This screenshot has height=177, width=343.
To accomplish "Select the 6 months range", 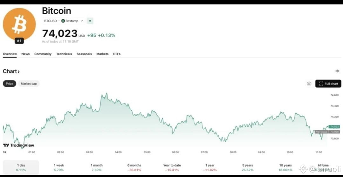I will point(134,167).
